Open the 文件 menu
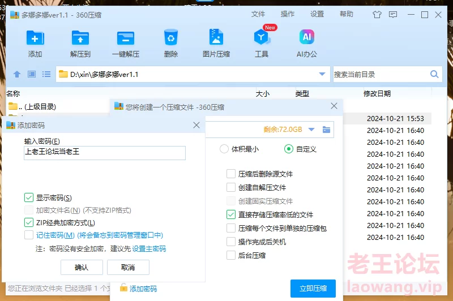Screen dimensions: 453x301 click(258, 14)
